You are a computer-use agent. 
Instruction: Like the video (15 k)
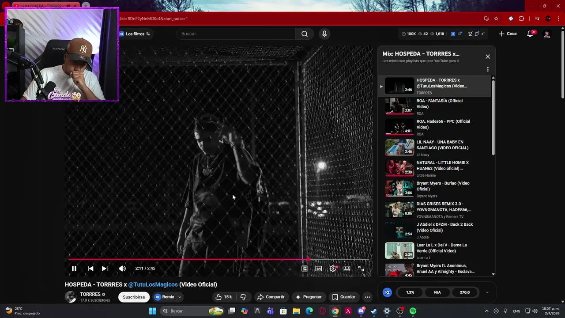pyautogui.click(x=223, y=297)
